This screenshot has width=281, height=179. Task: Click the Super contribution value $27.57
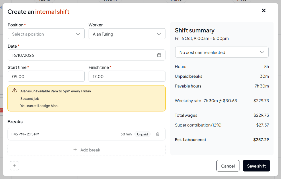coord(262,125)
